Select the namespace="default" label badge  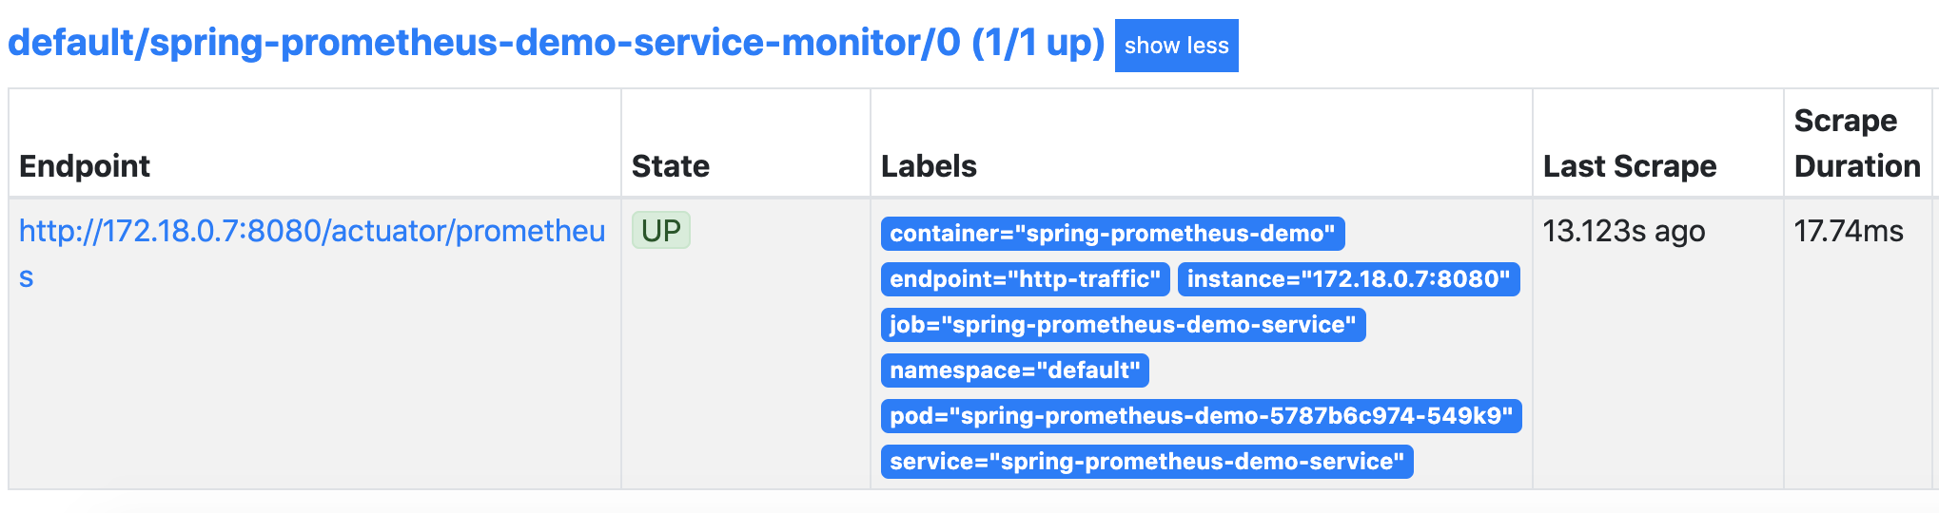pyautogui.click(x=1014, y=370)
